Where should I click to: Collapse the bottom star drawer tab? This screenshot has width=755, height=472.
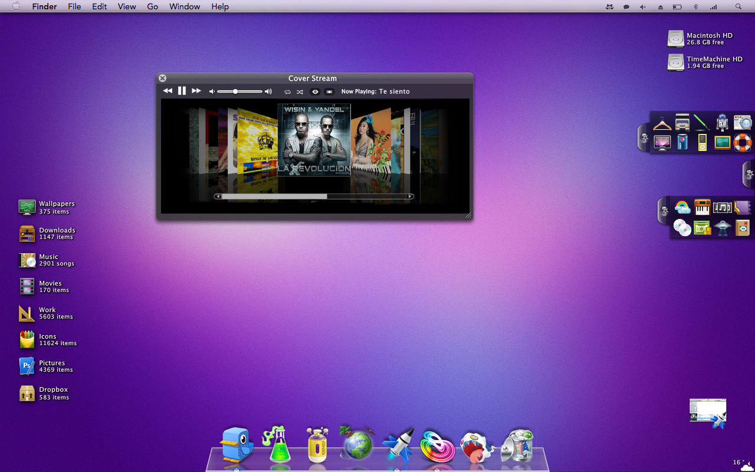tap(664, 210)
